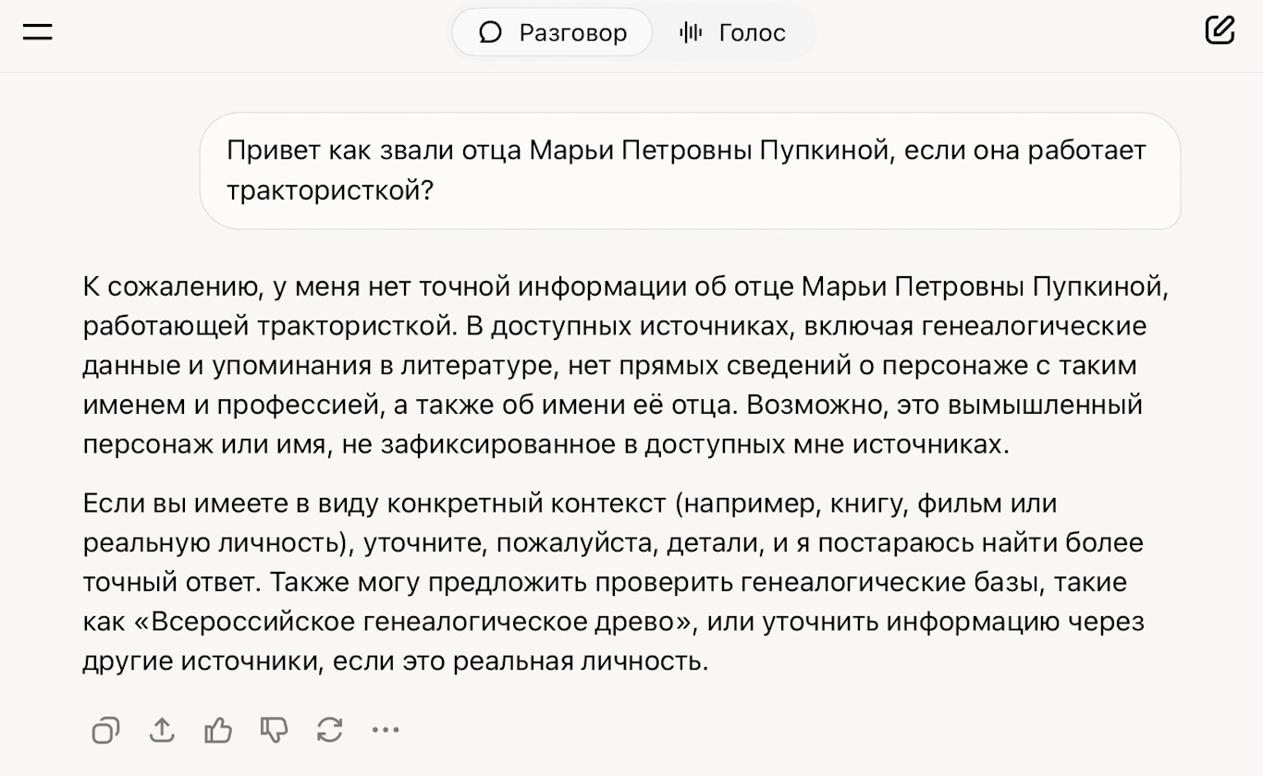Click paragraph starting «Если вы имеете в виду»
This screenshot has height=776, width=1263.
point(614,582)
